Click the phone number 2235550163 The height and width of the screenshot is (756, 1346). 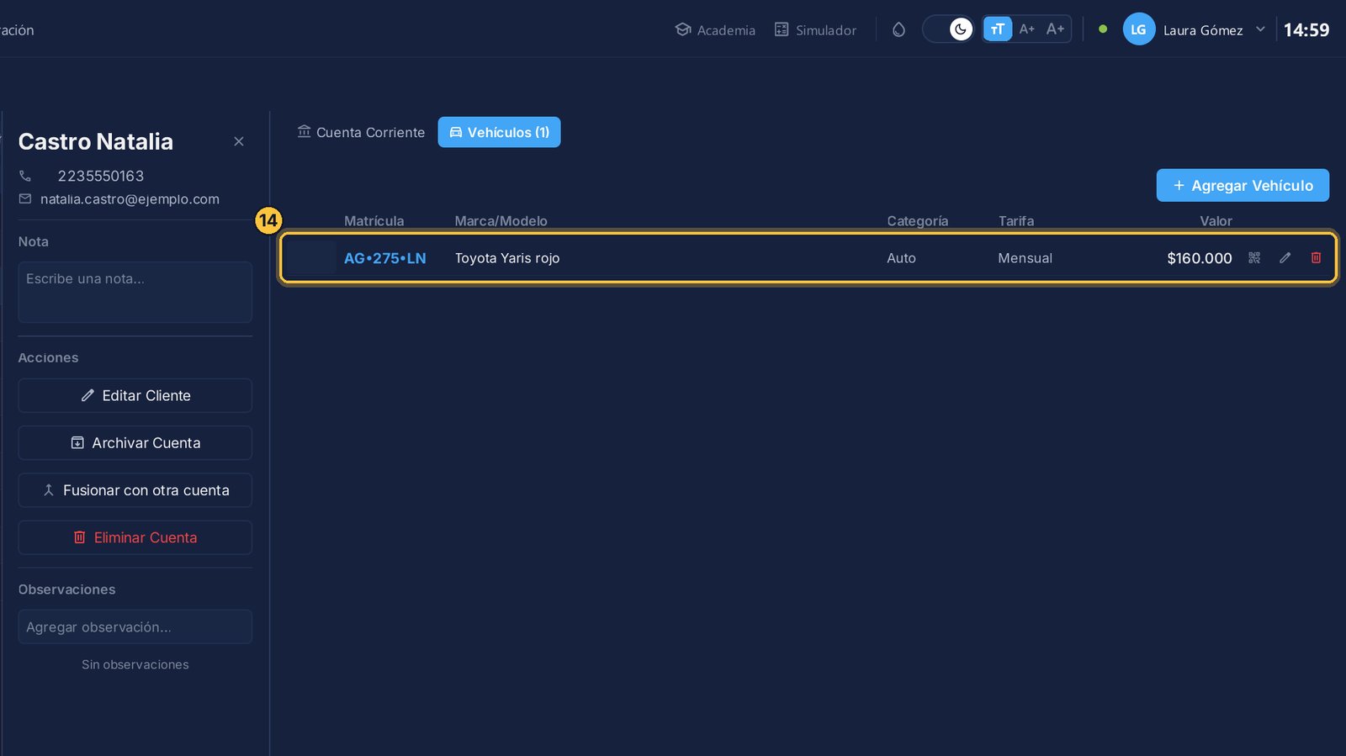coord(101,176)
